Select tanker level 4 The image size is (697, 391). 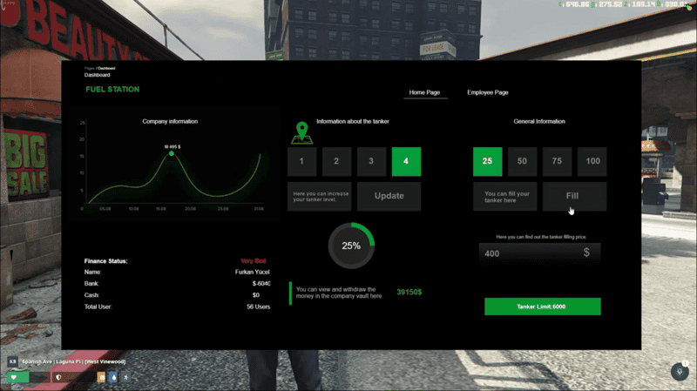pos(406,161)
